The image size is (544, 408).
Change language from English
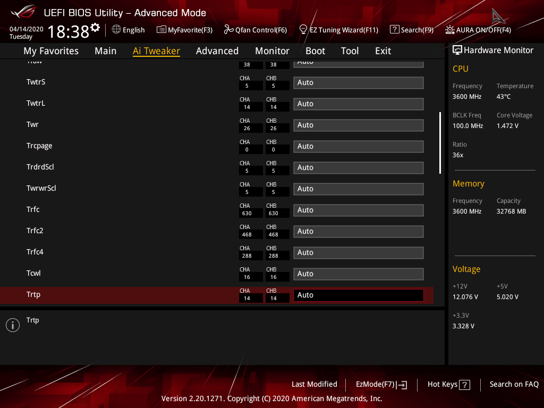click(x=133, y=30)
